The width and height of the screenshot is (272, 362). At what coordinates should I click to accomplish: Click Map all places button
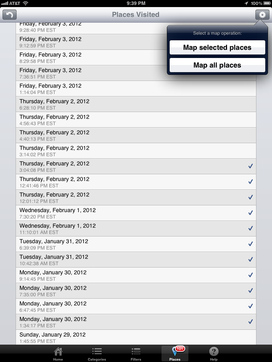[217, 65]
